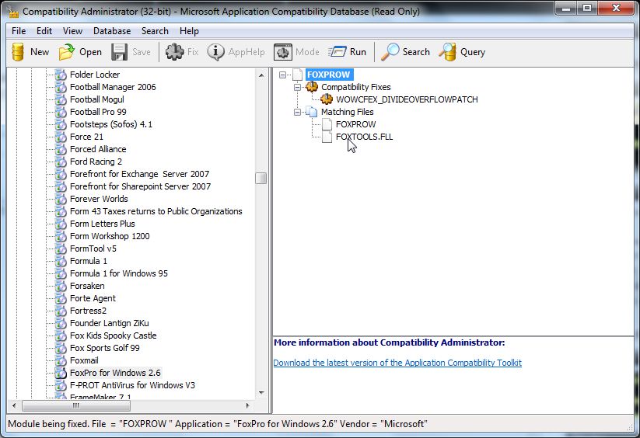Viewport: 640px width, 438px height.
Task: Click the horizontal scrollbar thumb of app list
Action: pos(76,405)
